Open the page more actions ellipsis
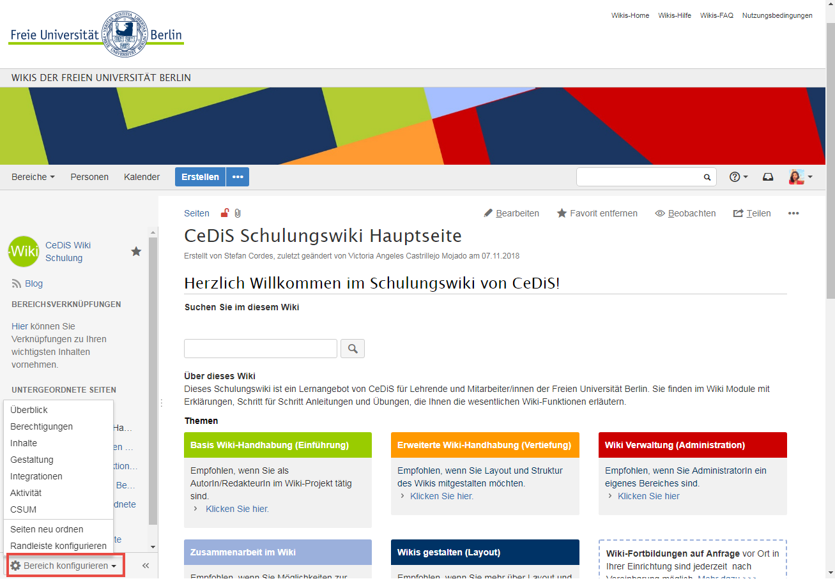 [x=793, y=213]
